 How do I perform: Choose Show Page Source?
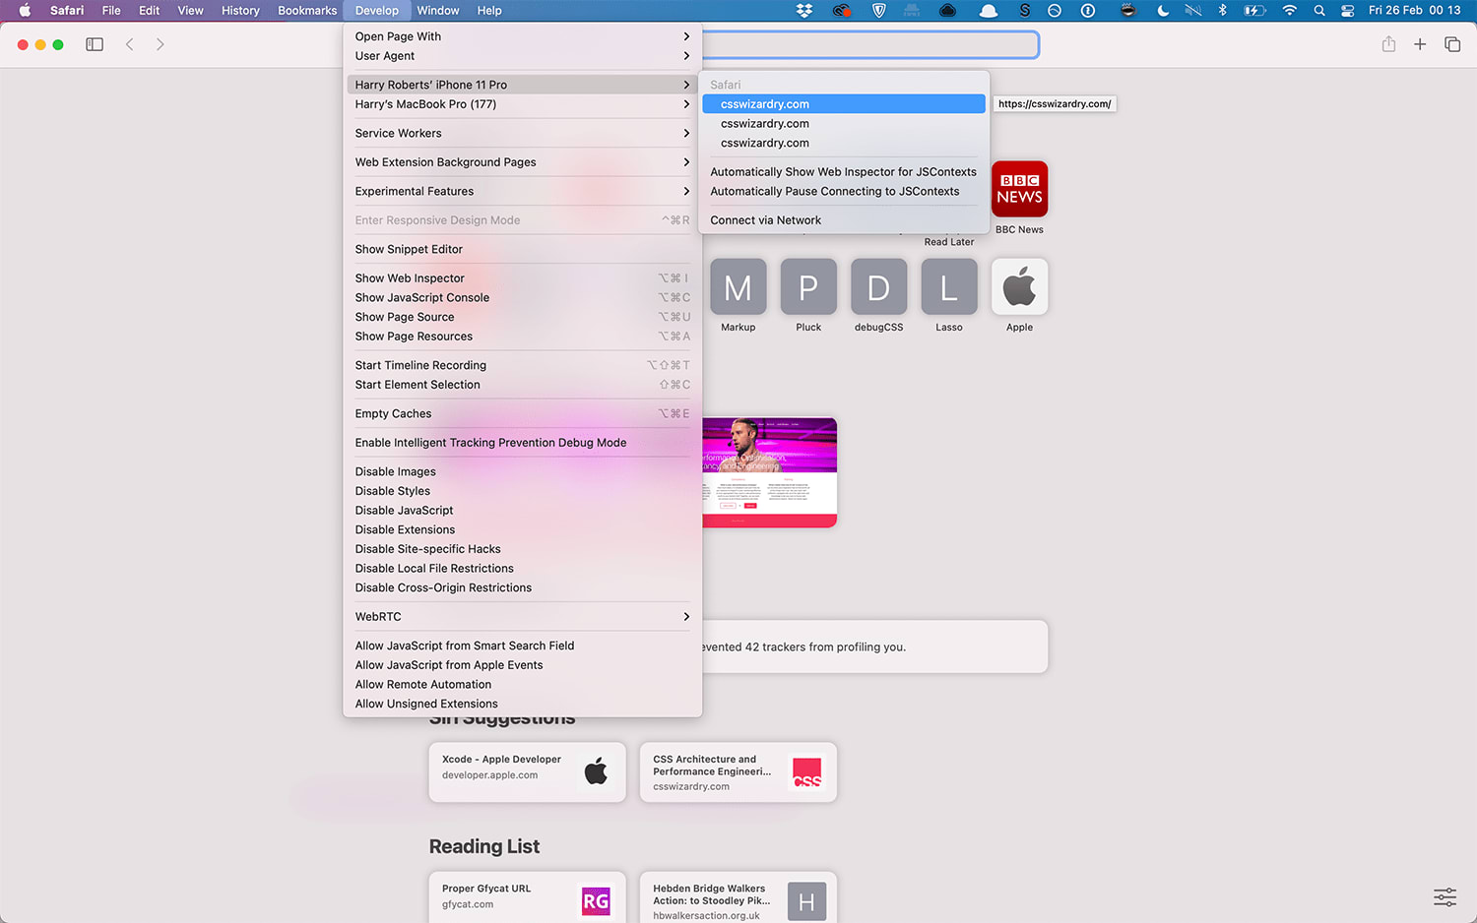[x=522, y=317]
